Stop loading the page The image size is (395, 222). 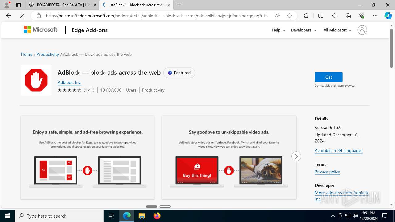pos(22,16)
